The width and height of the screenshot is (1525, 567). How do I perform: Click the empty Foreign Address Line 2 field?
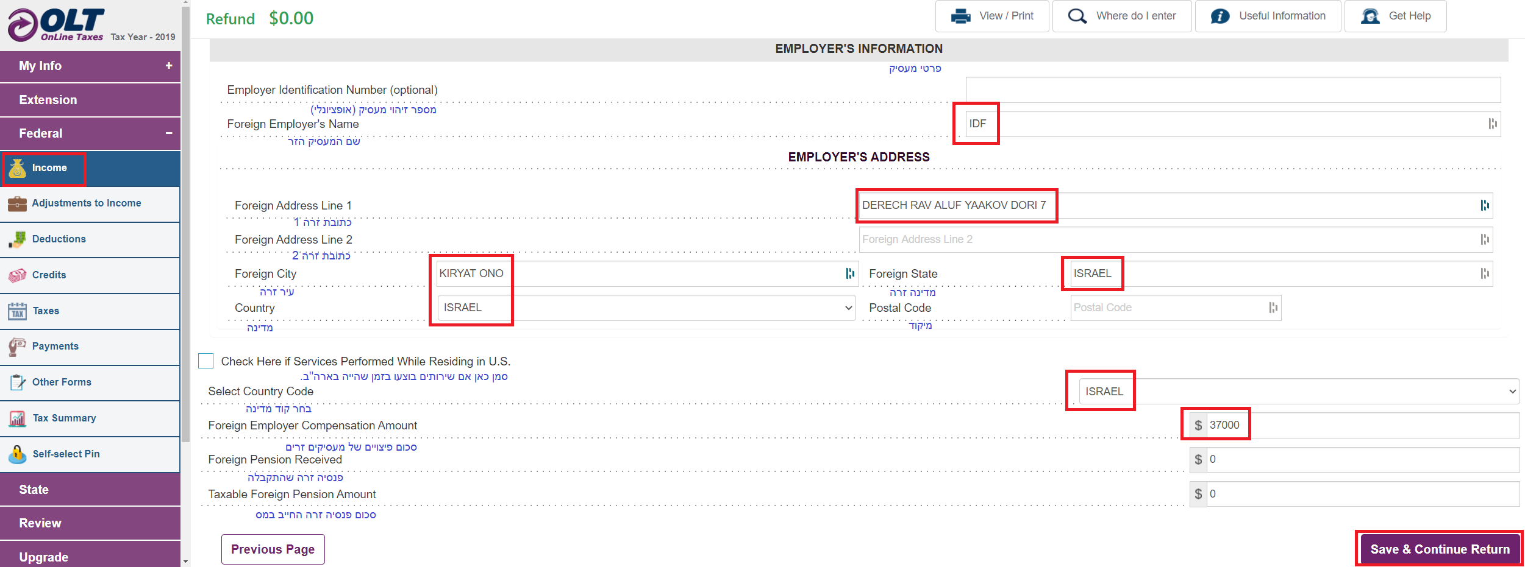pyautogui.click(x=1176, y=239)
